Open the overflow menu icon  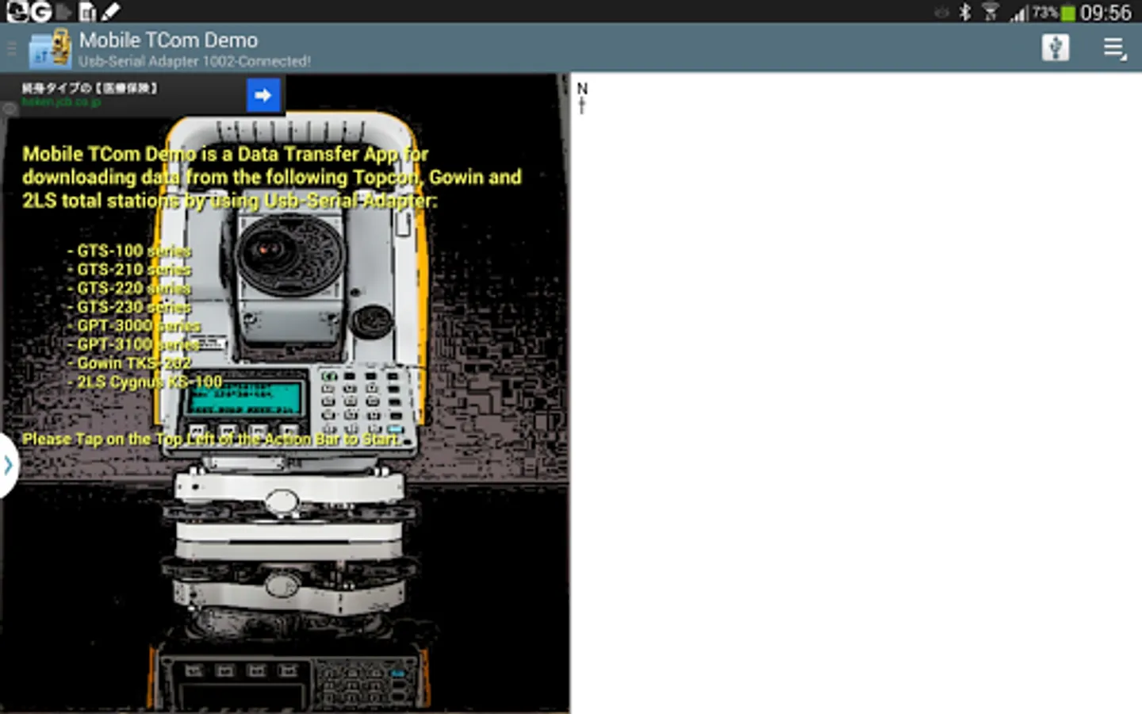[x=1115, y=48]
